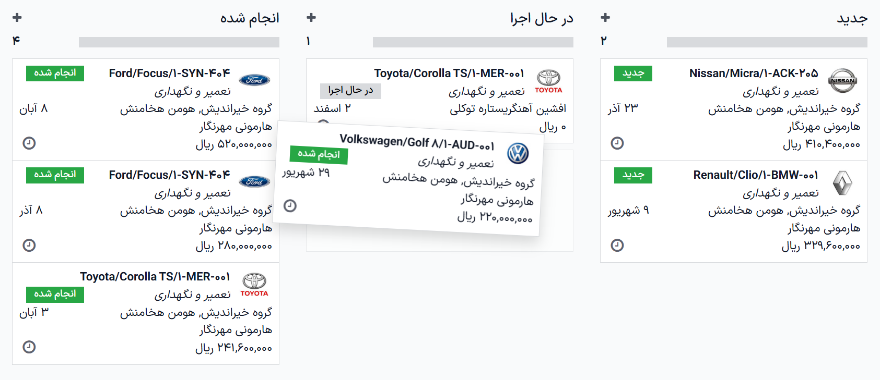The width and height of the screenshot is (880, 380).
Task: Click the count ۲ of جدید column
Action: [604, 41]
